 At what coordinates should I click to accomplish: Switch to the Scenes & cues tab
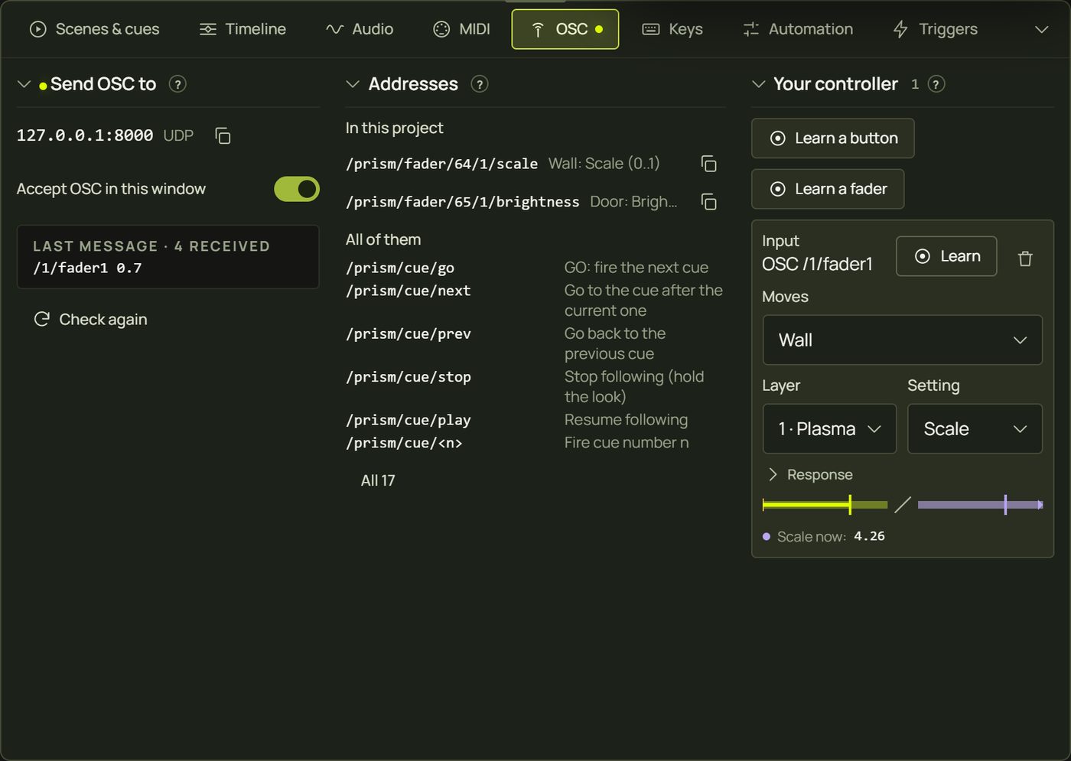[x=94, y=29]
